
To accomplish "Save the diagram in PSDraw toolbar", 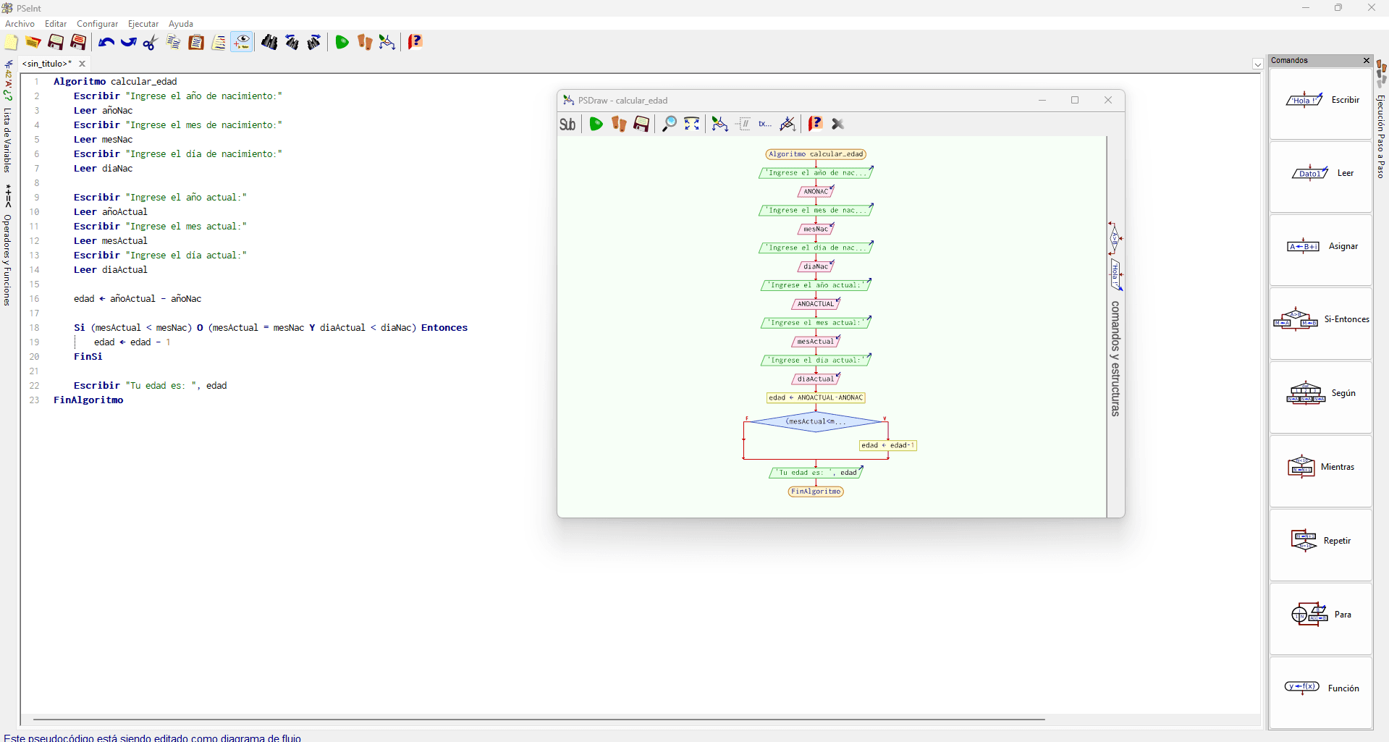I will pos(641,124).
